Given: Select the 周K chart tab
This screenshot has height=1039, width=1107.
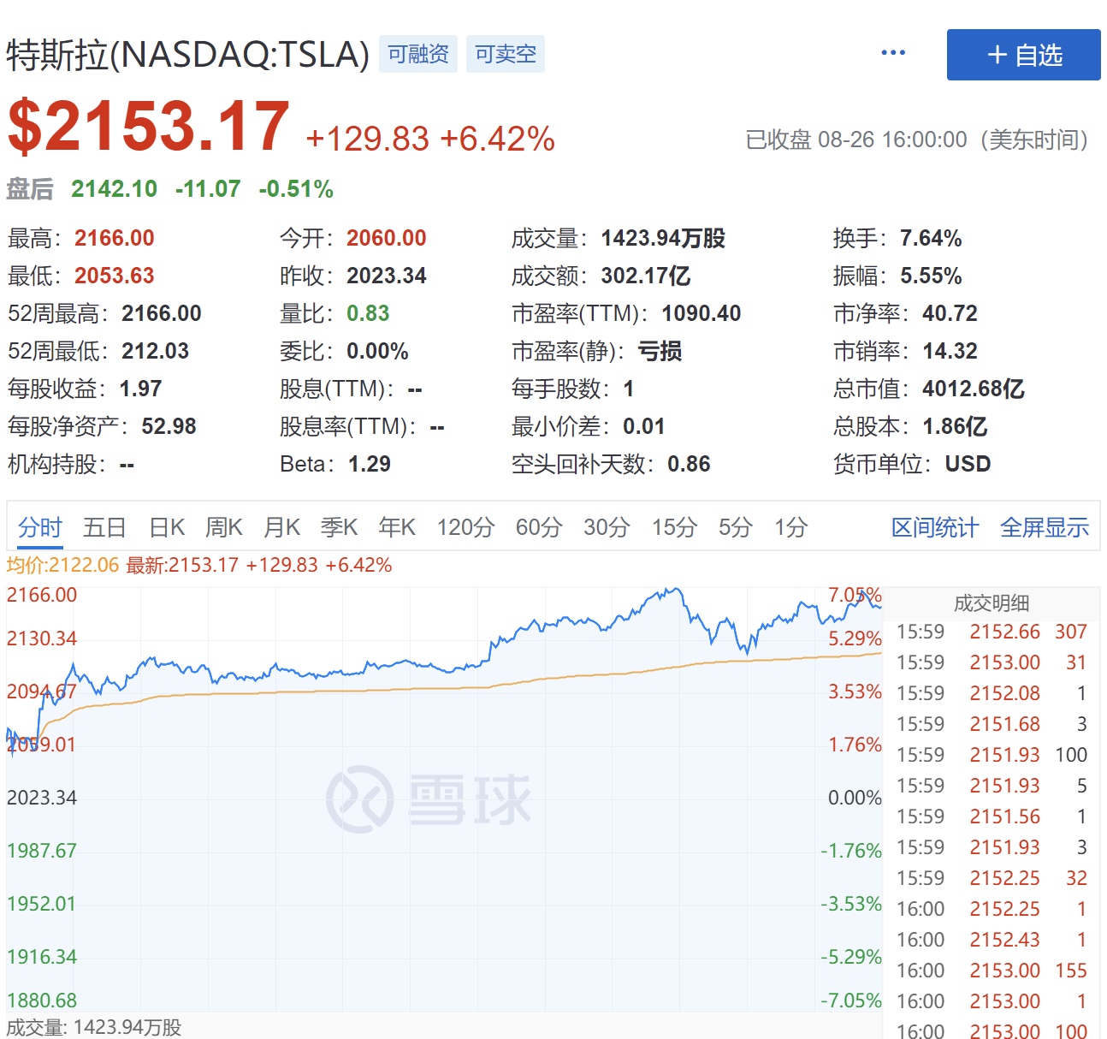Looking at the screenshot, I should click(224, 527).
